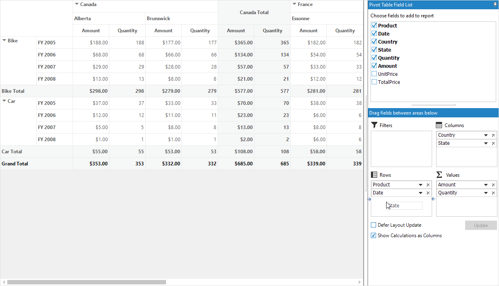Click Bike FY 2006 row label
The height and width of the screenshot is (286, 499).
tap(54, 55)
